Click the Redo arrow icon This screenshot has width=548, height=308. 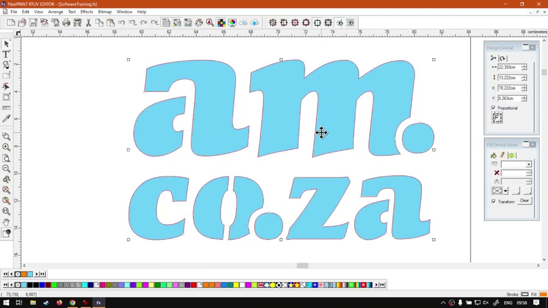click(143, 23)
